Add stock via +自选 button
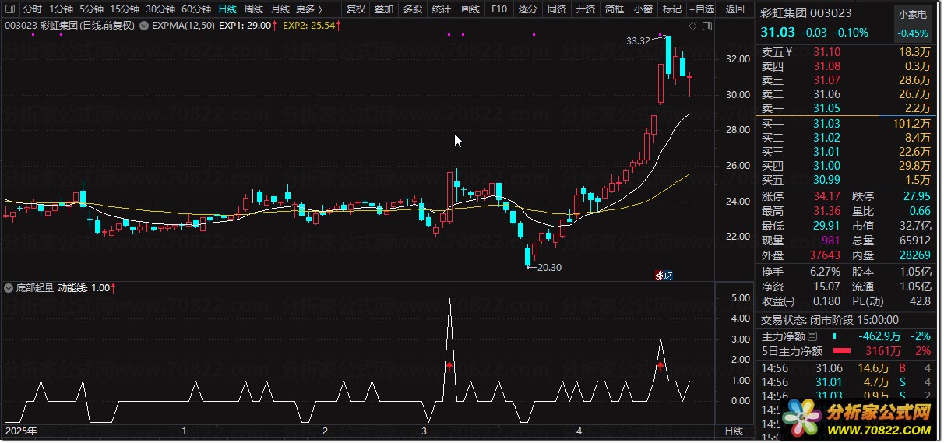This screenshot has height=443, width=944. [701, 9]
